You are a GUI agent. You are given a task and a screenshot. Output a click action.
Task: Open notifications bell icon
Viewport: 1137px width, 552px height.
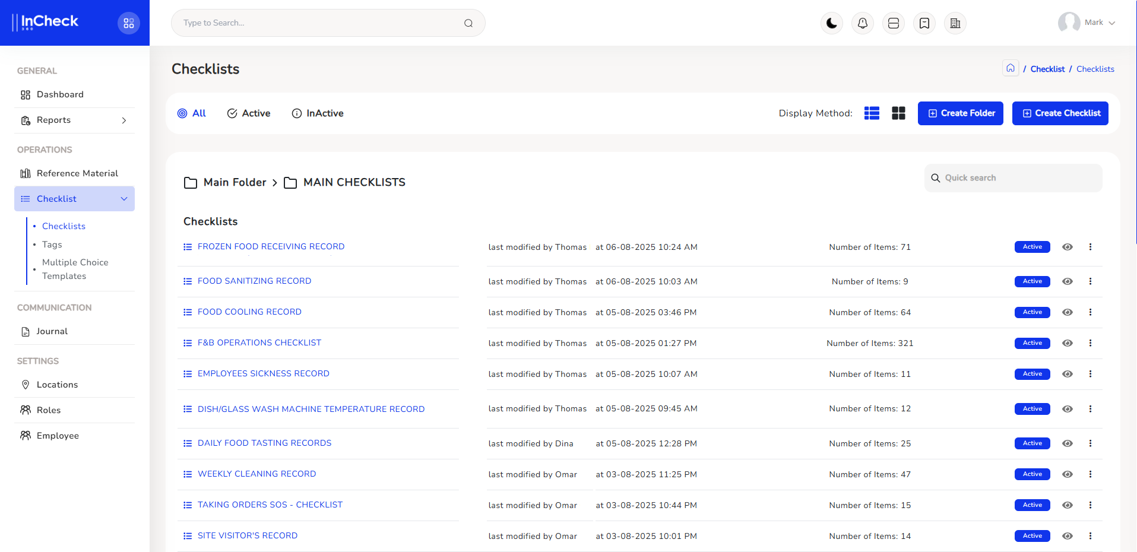point(862,23)
